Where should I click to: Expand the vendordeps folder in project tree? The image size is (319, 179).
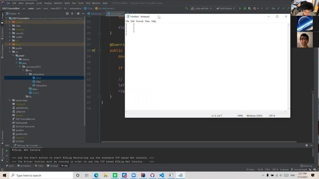9,100
